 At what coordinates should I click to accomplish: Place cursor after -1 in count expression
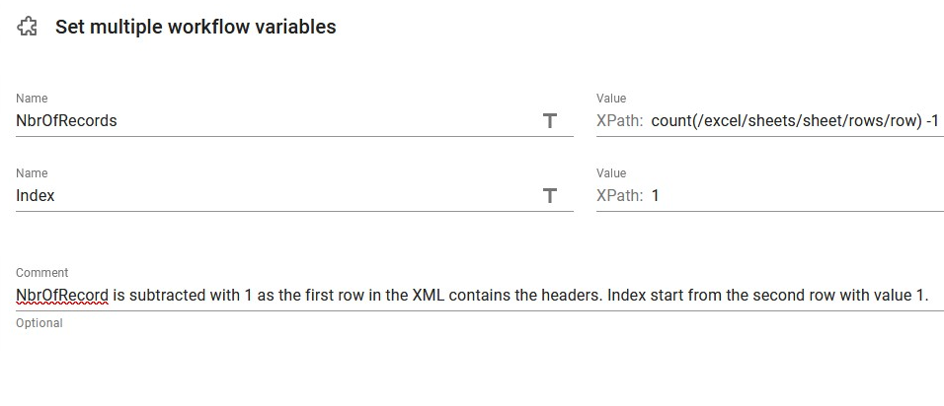tap(940, 121)
